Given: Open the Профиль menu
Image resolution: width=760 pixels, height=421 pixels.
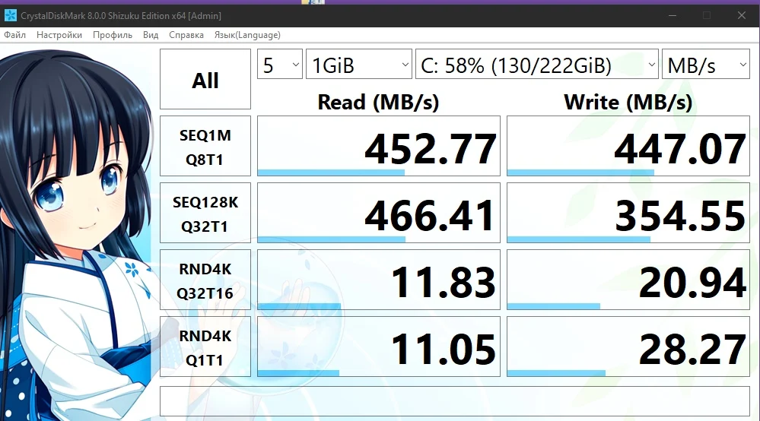Looking at the screenshot, I should coord(113,35).
